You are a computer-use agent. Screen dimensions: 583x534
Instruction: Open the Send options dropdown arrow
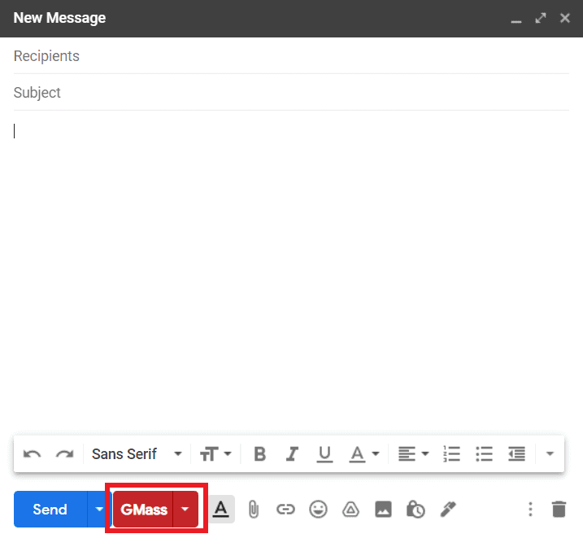pos(98,510)
